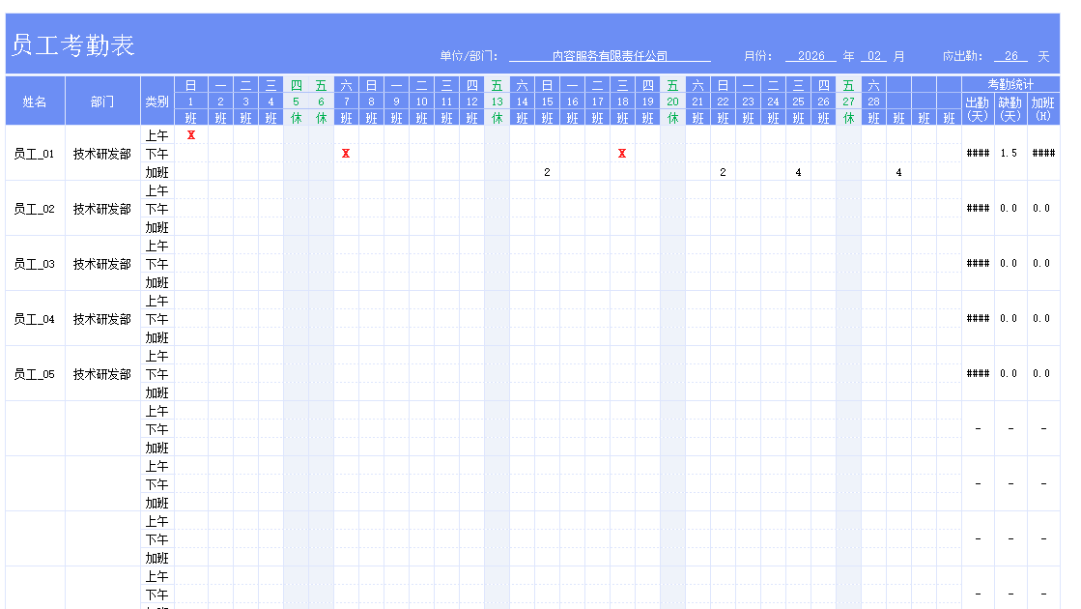Click the red X on day 1 morning
1081x609 pixels.
191,135
